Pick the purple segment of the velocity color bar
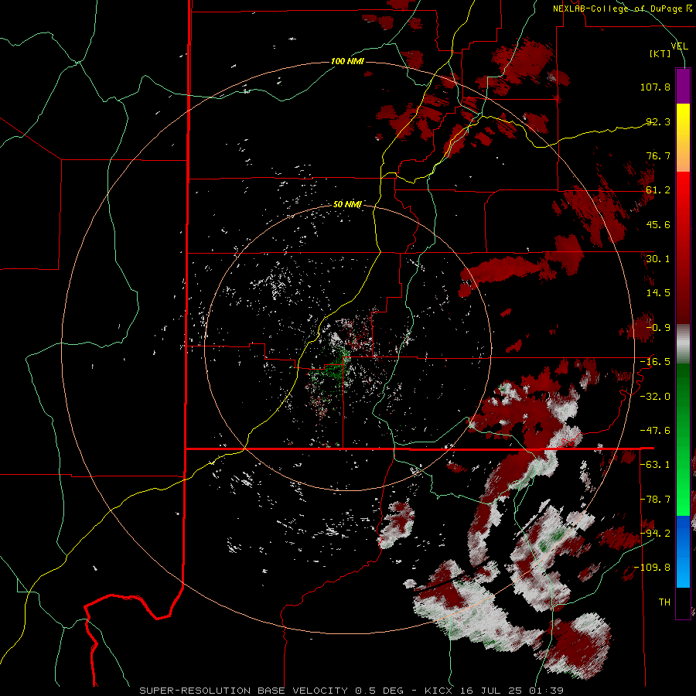This screenshot has width=696, height=696. (683, 86)
